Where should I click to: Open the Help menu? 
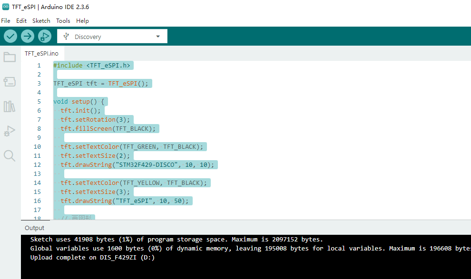(x=82, y=21)
